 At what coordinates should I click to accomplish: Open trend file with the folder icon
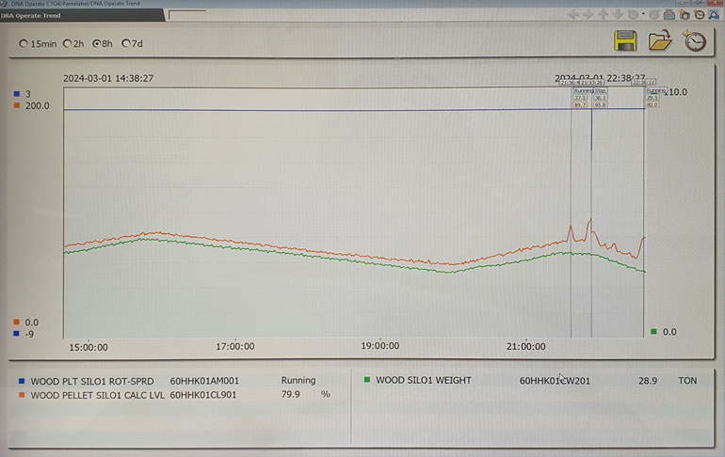coord(660,41)
